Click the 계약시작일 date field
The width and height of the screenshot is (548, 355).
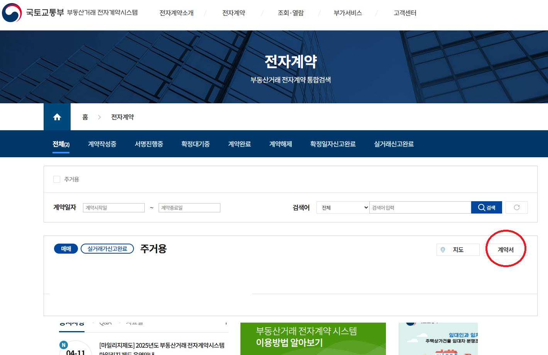[114, 208]
